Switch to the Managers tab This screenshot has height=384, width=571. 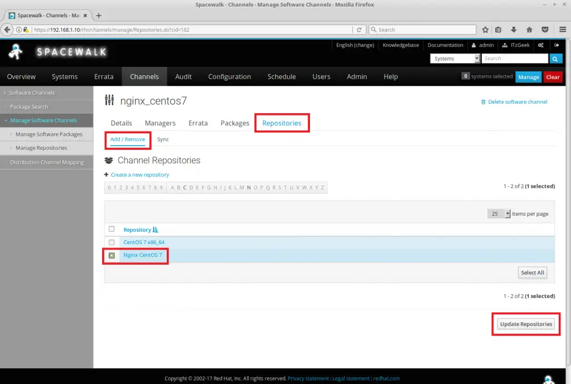coord(160,123)
